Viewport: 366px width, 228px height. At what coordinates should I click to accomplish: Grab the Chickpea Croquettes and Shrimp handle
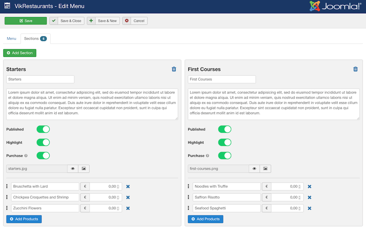[7, 197]
